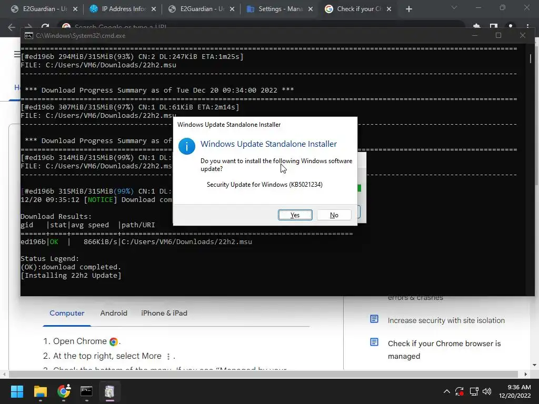Image resolution: width=539 pixels, height=404 pixels.
Task: Open network settings tray icon
Action: click(x=474, y=391)
